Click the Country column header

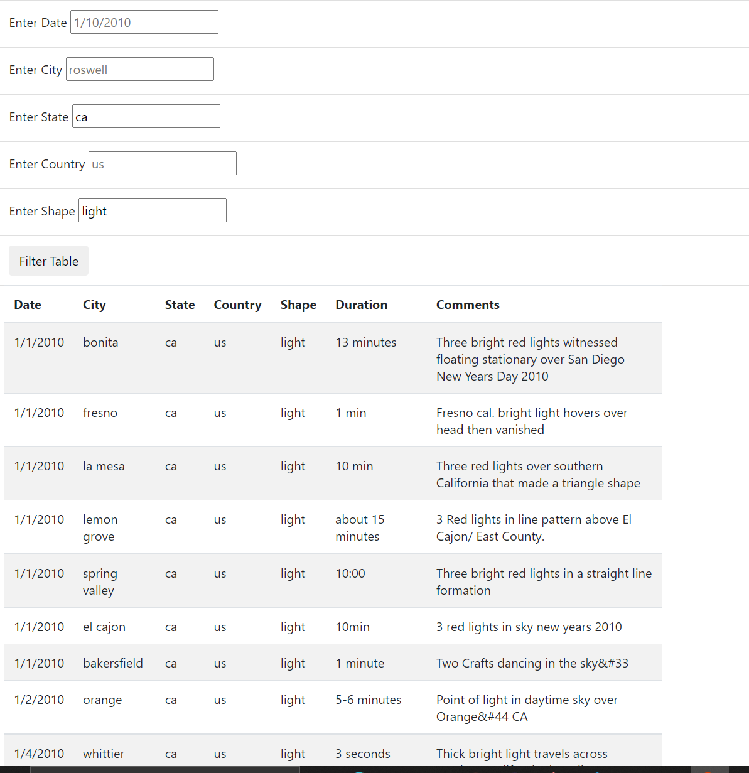pos(237,305)
